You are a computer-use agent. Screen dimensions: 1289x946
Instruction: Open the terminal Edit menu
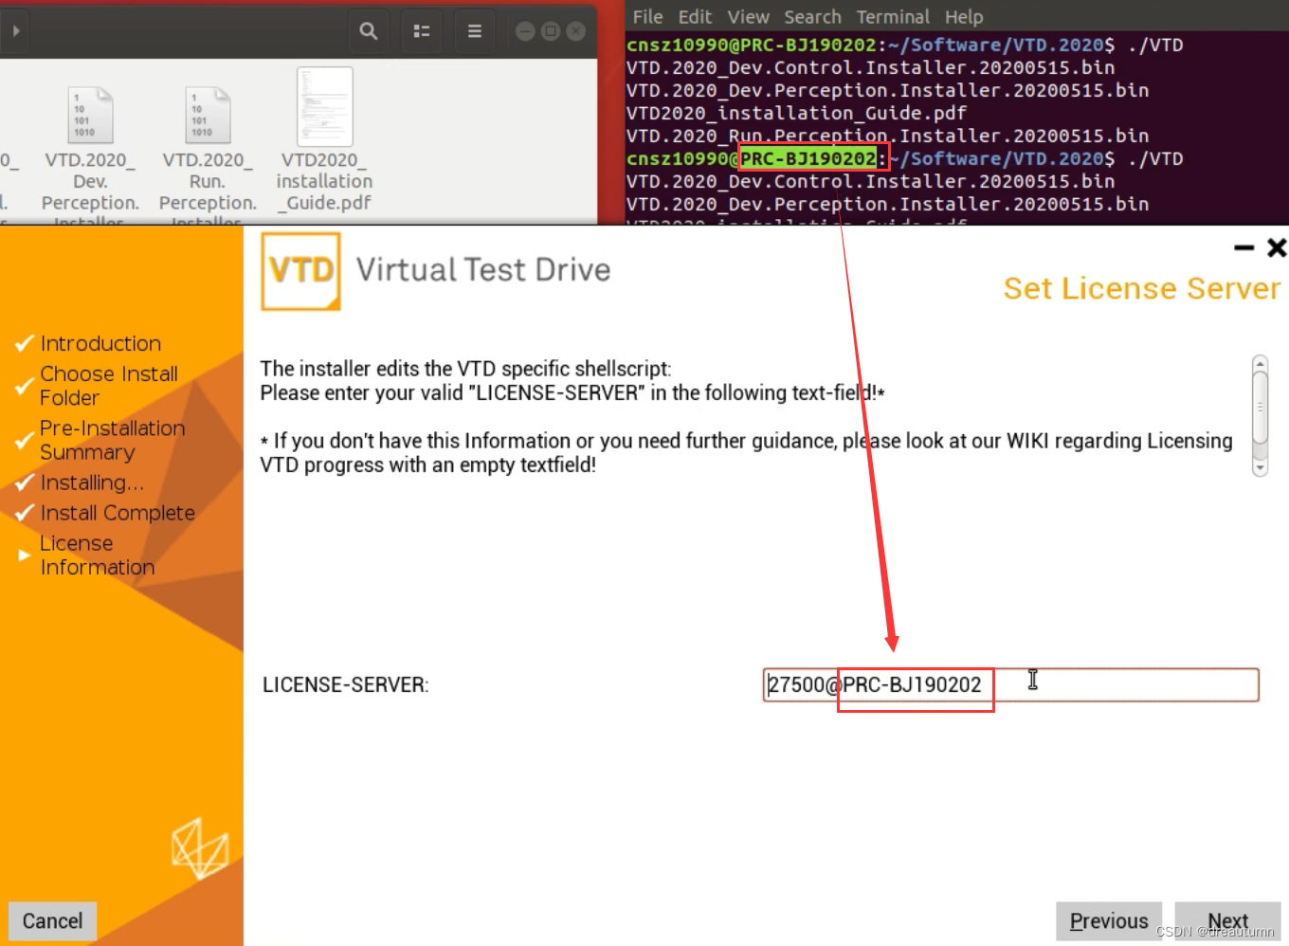[x=695, y=17]
